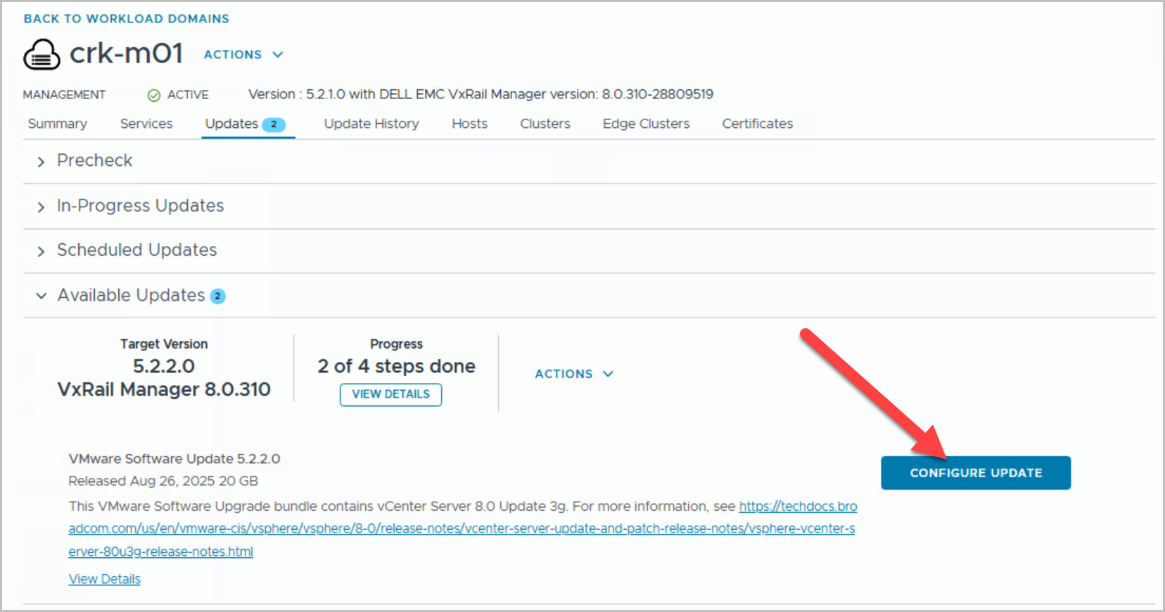Click the crk-m01 domain name heading
Image resolution: width=1165 pixels, height=612 pixels.
[127, 53]
